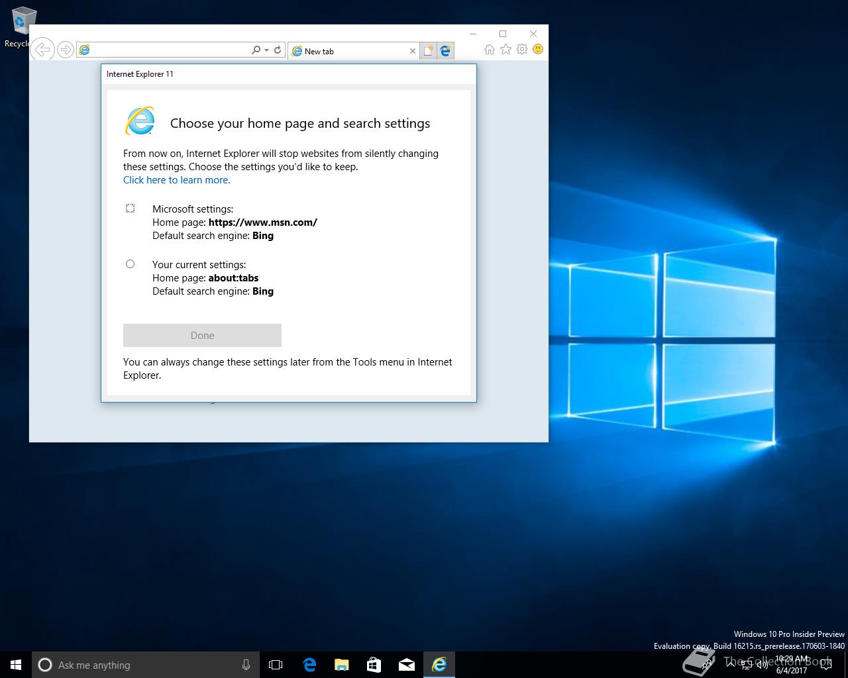848x678 pixels.
Task: Select the Microsoft settings radio option
Action: pos(130,209)
